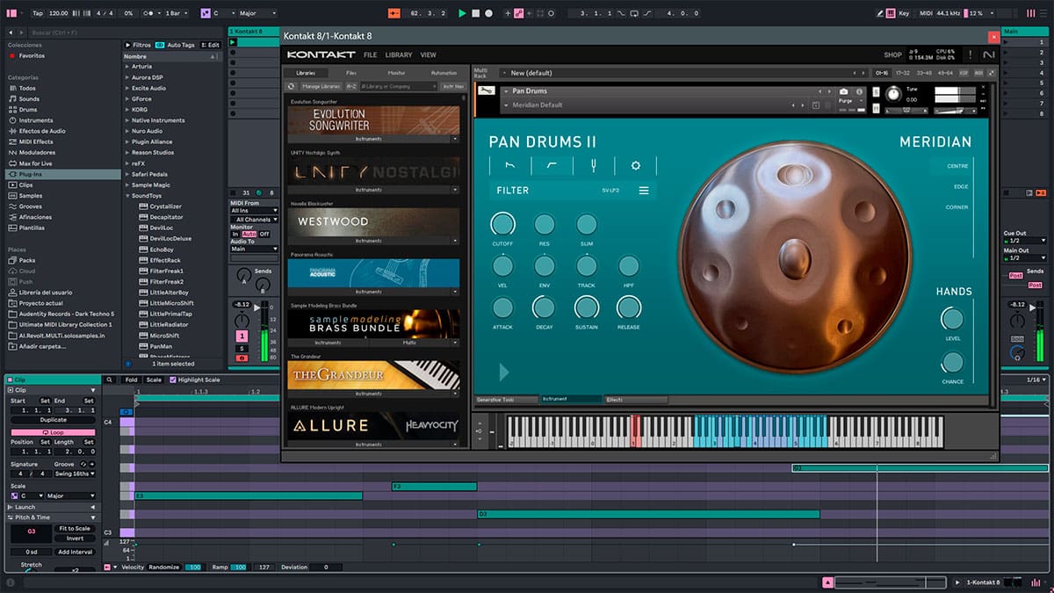The width and height of the screenshot is (1054, 593).
Task: Select the Instruments category icon
Action: [12, 120]
